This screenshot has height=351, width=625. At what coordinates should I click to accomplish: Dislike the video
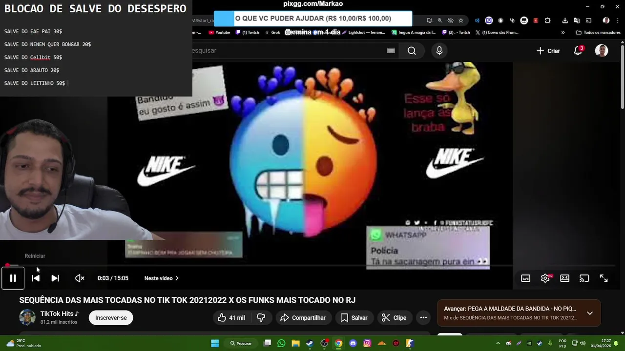tap(261, 318)
